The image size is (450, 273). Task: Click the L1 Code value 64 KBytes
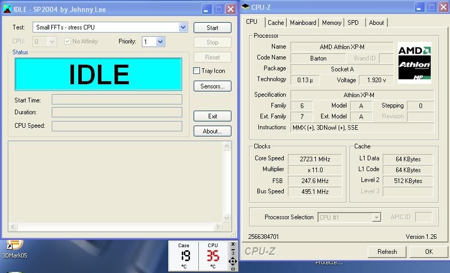pos(408,170)
